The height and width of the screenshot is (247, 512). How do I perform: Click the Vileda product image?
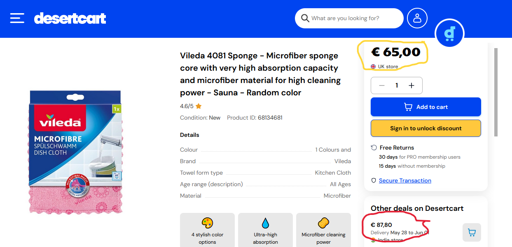point(75,152)
